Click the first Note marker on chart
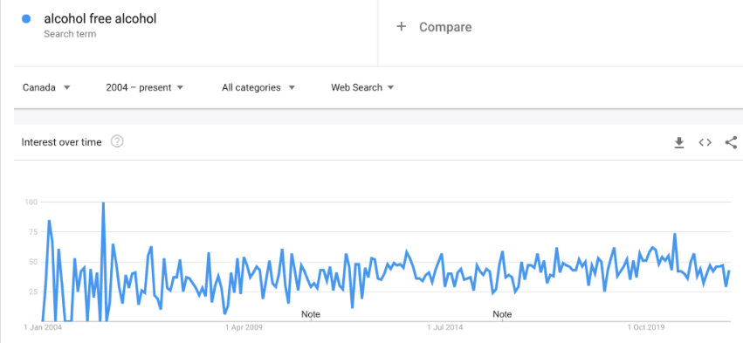 point(311,314)
